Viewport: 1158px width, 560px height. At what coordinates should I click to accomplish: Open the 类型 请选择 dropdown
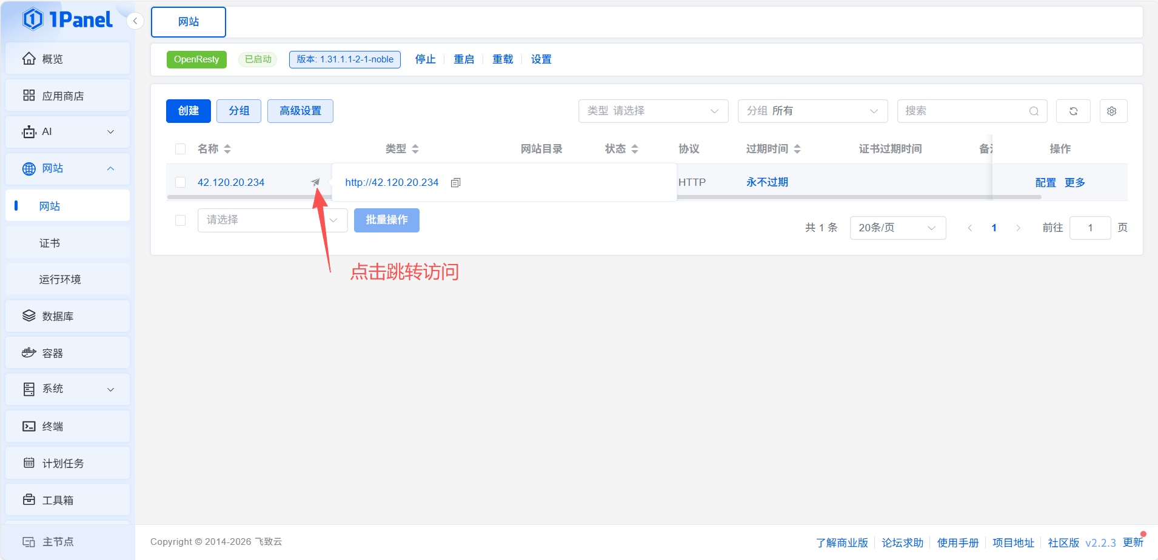[x=654, y=111]
